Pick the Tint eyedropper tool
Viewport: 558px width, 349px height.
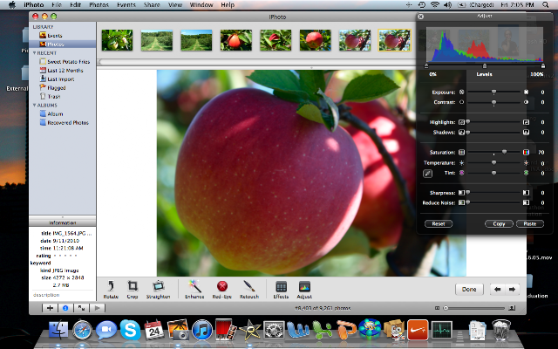point(428,174)
